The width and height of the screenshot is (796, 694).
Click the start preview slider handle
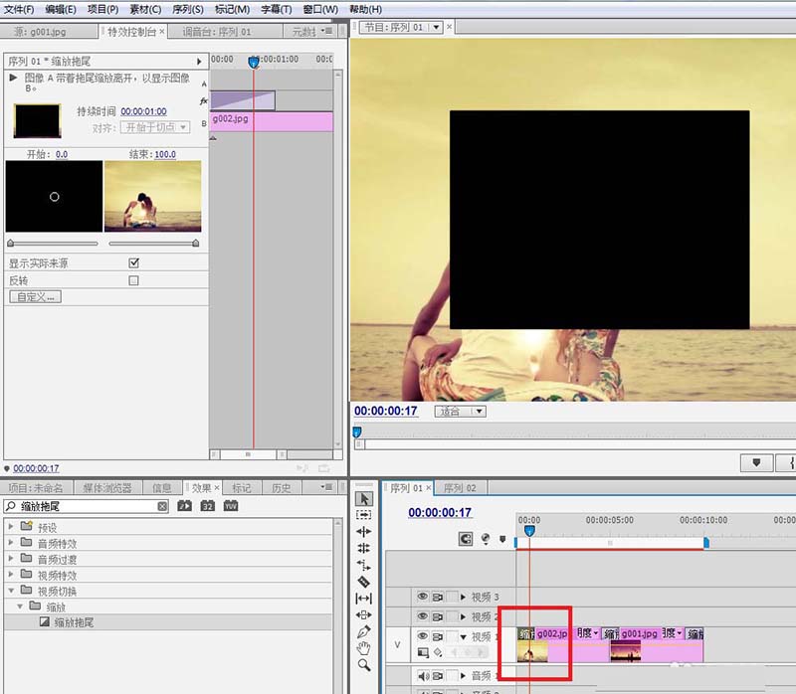coord(10,244)
